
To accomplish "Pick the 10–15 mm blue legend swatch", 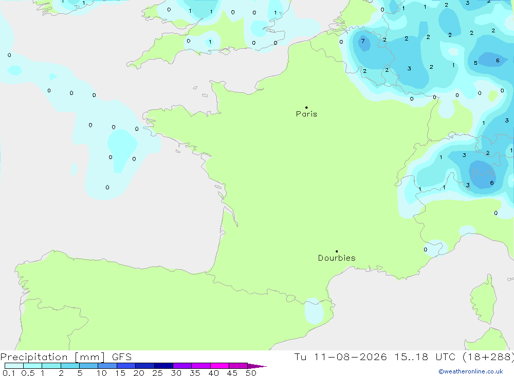I will click(107, 366).
